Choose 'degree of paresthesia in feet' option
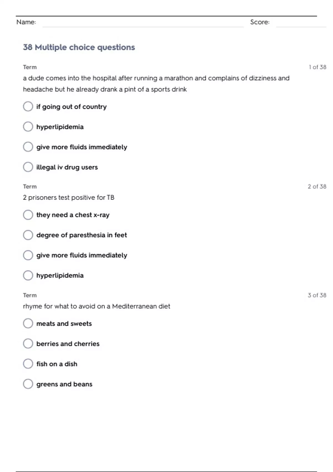Image resolution: width=333 pixels, height=472 pixels. (x=28, y=235)
